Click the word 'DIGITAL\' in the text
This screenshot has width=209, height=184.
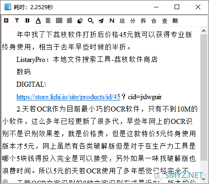coord(31,84)
